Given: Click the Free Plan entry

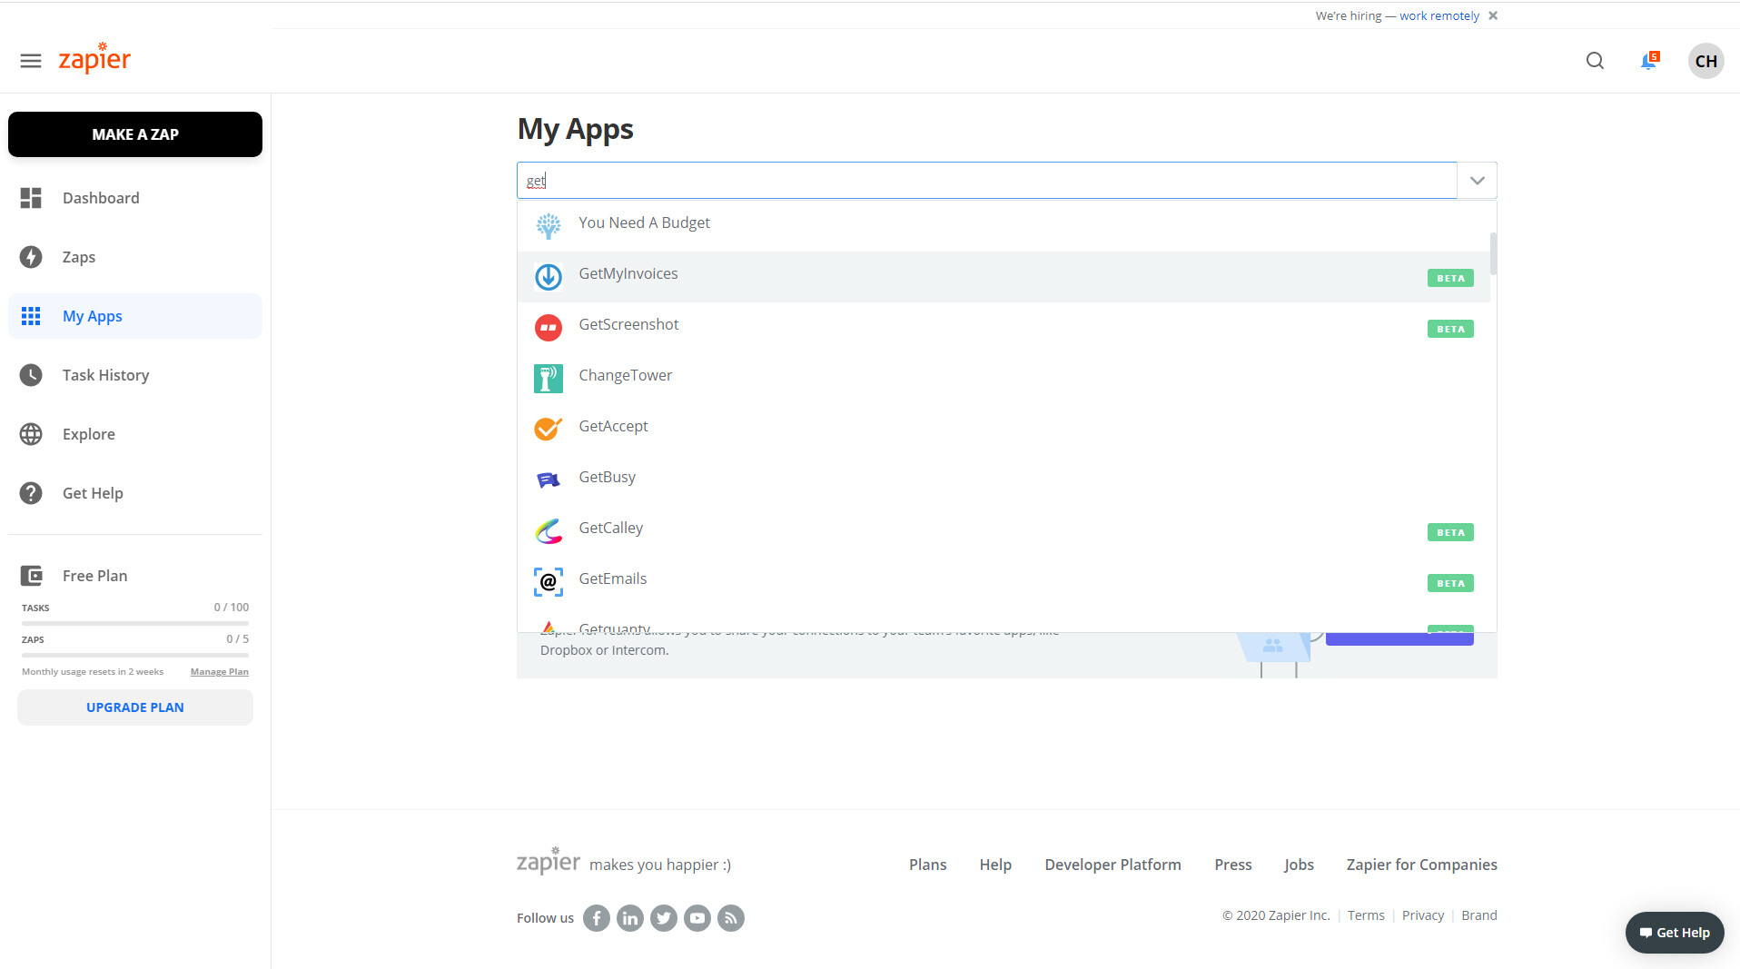Looking at the screenshot, I should (x=95, y=576).
